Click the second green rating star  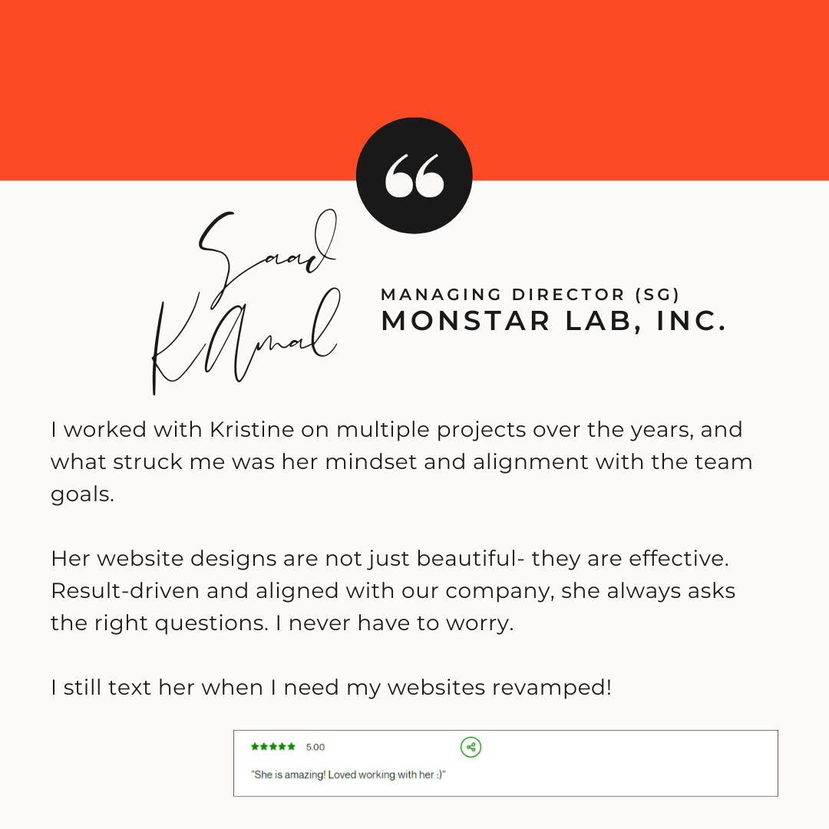pos(264,747)
